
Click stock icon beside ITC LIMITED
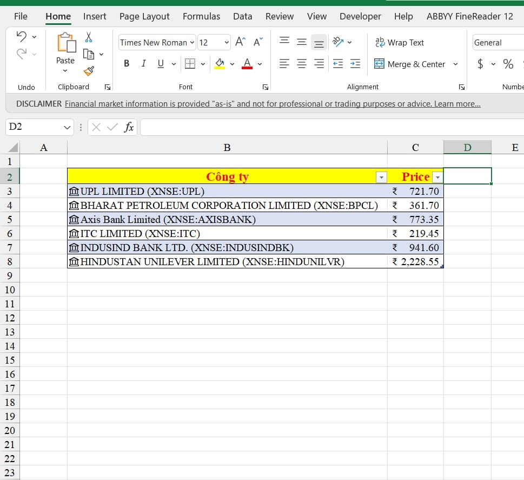coord(74,233)
